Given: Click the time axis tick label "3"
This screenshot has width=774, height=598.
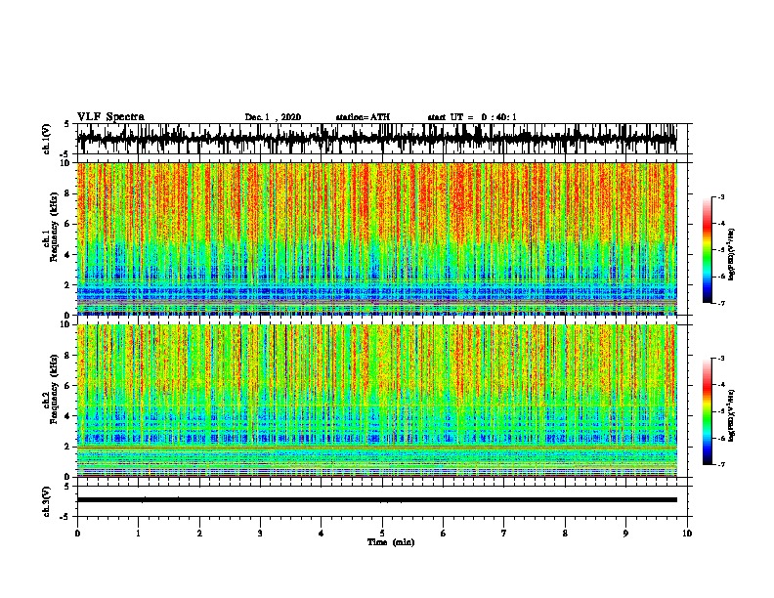Looking at the screenshot, I should [260, 534].
